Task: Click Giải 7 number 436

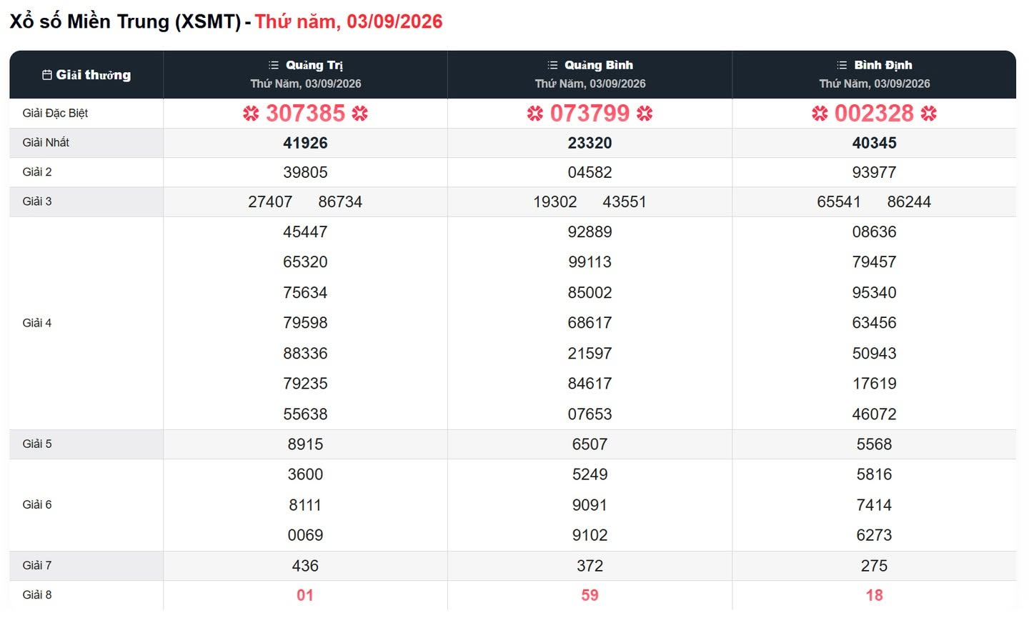Action: coord(305,566)
